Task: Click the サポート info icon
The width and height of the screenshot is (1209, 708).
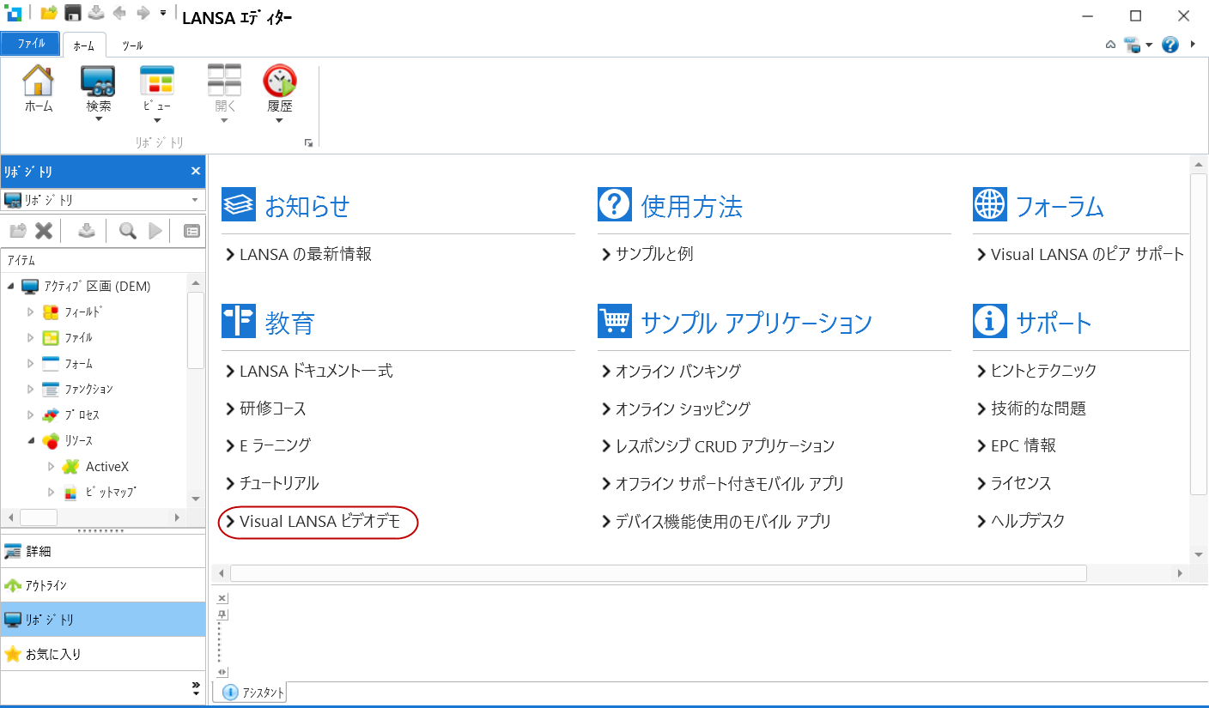Action: click(990, 322)
